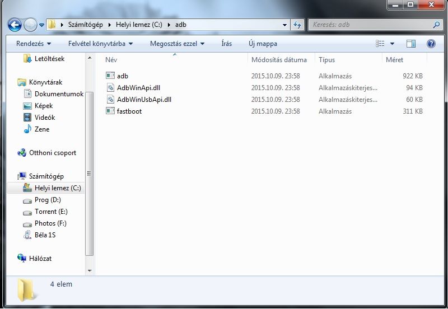
Task: Click the folder icon in the address bar
Action: [52, 24]
